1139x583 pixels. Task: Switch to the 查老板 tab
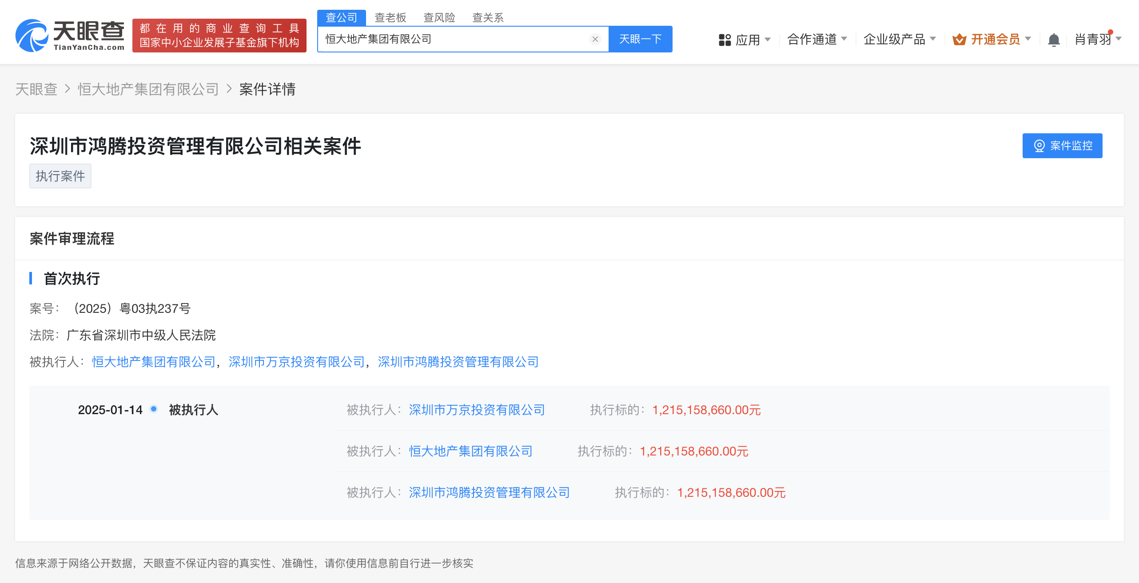coord(390,18)
